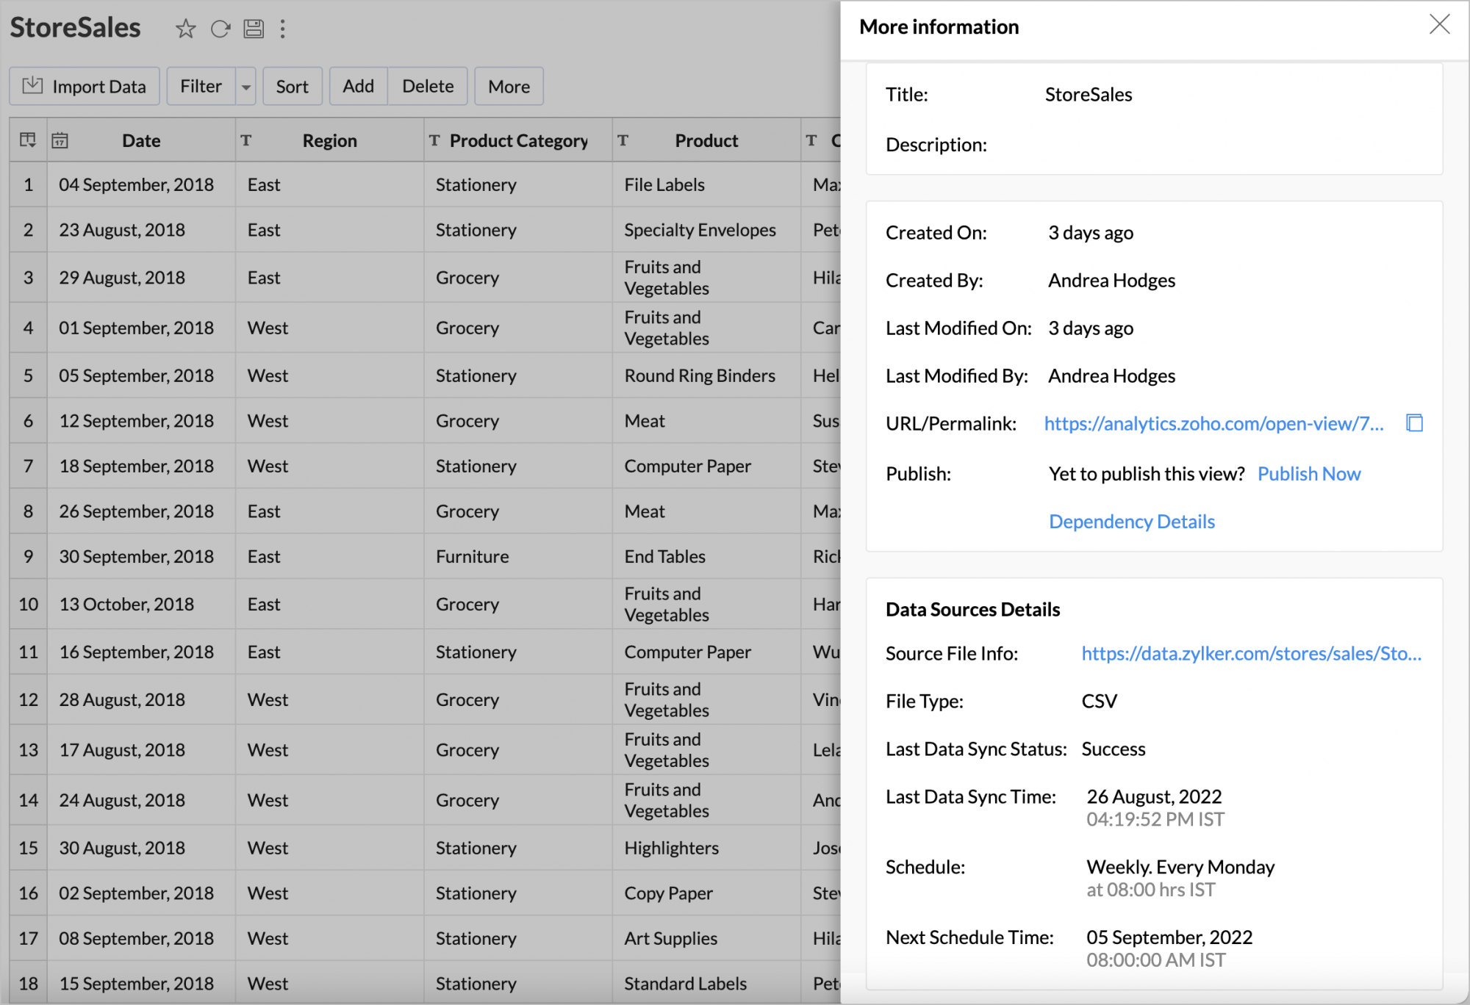
Task: Open the Dependency Details link
Action: (1131, 522)
